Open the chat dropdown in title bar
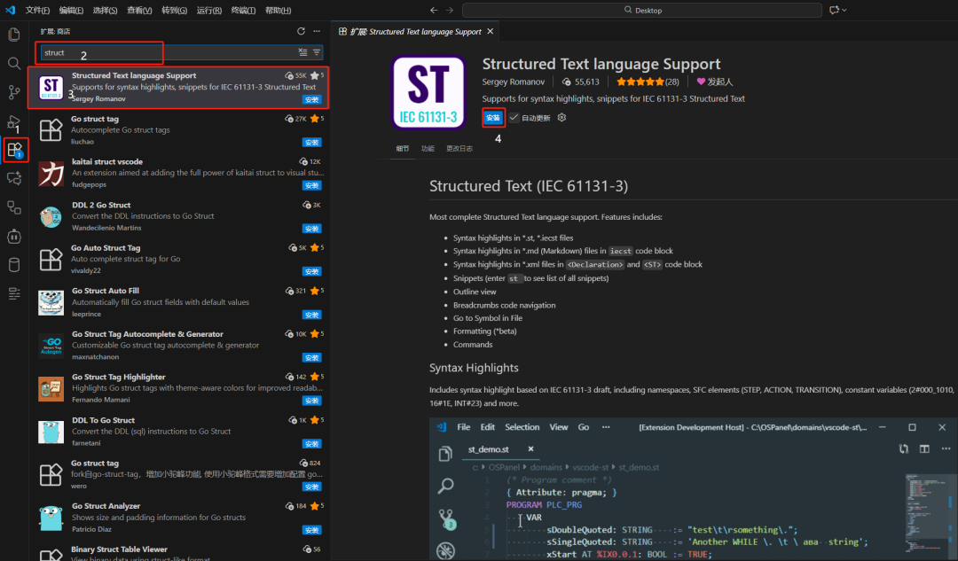This screenshot has height=561, width=958. tap(838, 10)
